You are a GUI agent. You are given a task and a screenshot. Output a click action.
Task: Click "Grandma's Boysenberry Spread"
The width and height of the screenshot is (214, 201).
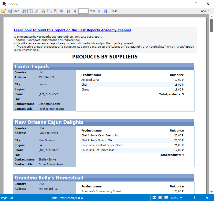[101, 191]
